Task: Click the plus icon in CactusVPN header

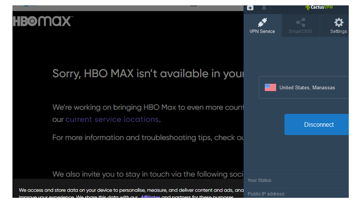Action: pos(250,8)
